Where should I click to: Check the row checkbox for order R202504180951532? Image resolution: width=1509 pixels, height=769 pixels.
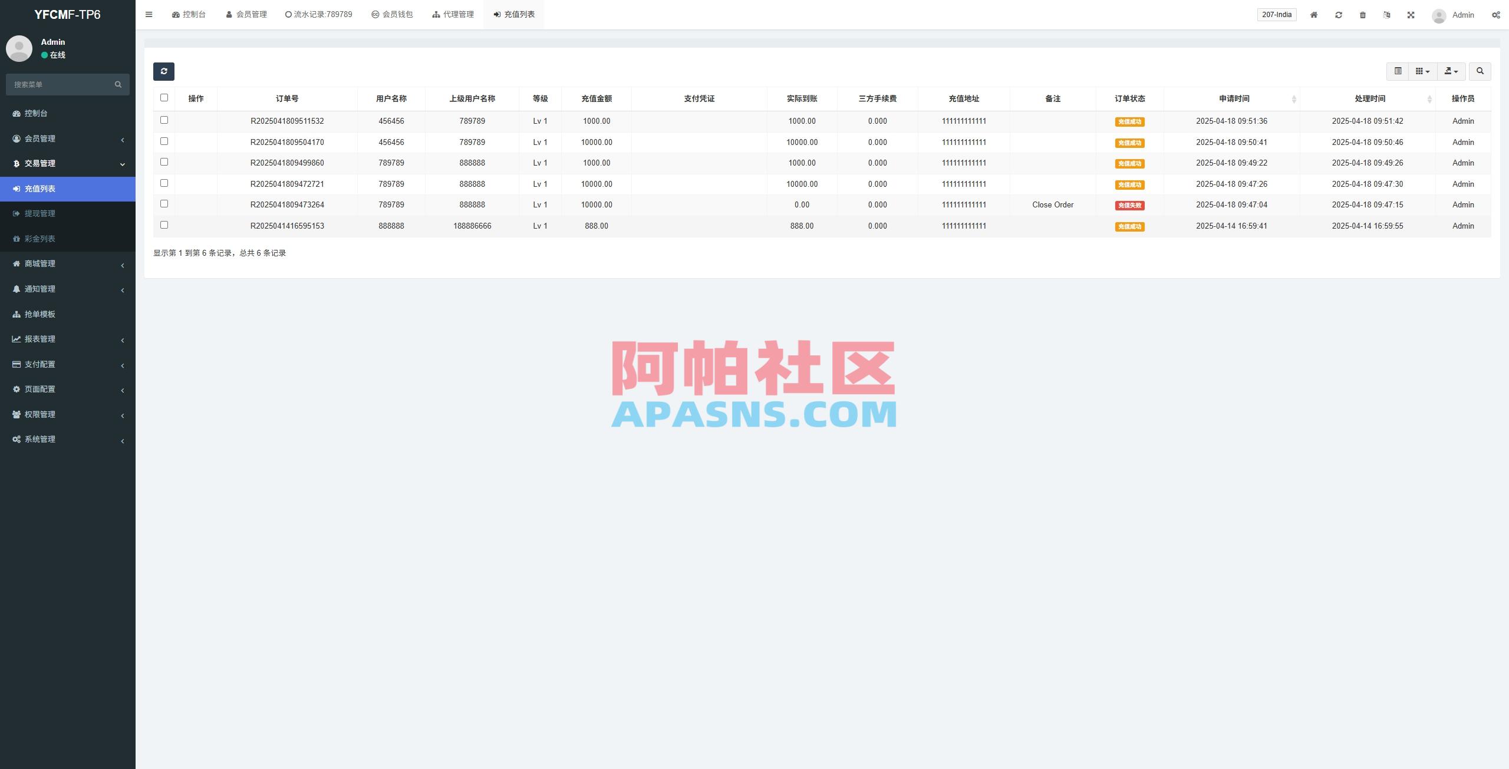point(164,120)
